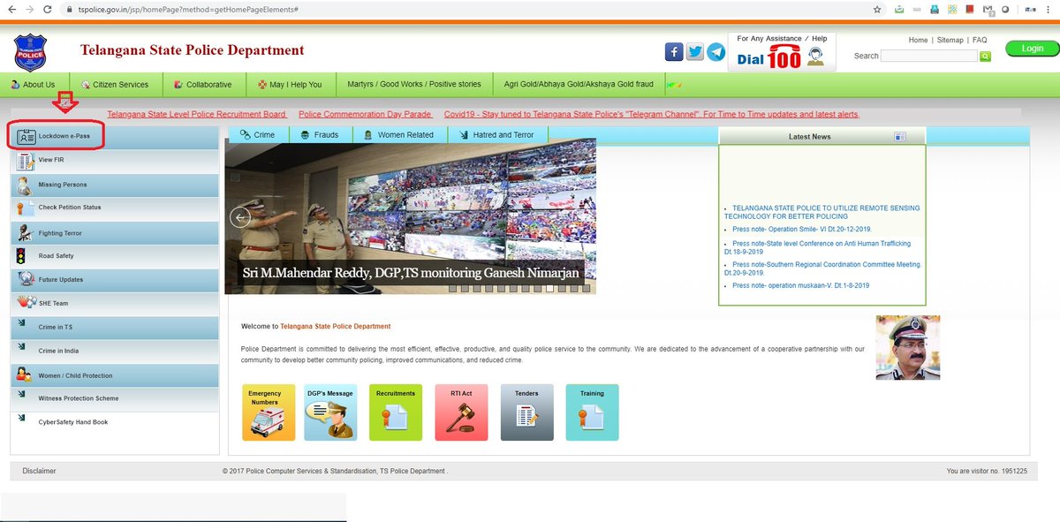Viewport: 1060px width, 522px height.
Task: Open Crime in India sidebar item
Action: [x=114, y=352]
